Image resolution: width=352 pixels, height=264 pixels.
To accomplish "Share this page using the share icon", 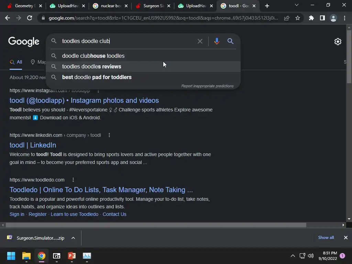I will 287,18.
